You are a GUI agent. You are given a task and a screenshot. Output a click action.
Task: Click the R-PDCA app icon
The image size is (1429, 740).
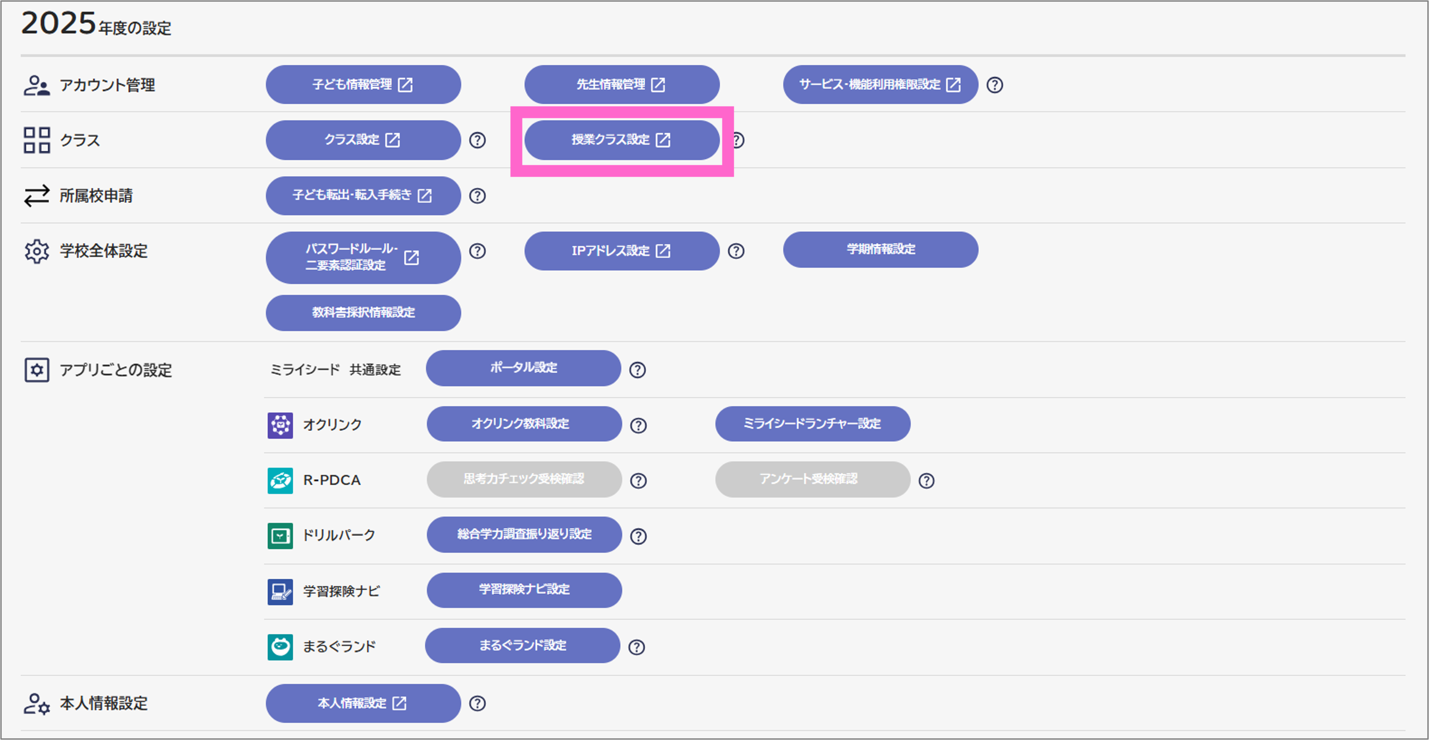[x=280, y=480]
